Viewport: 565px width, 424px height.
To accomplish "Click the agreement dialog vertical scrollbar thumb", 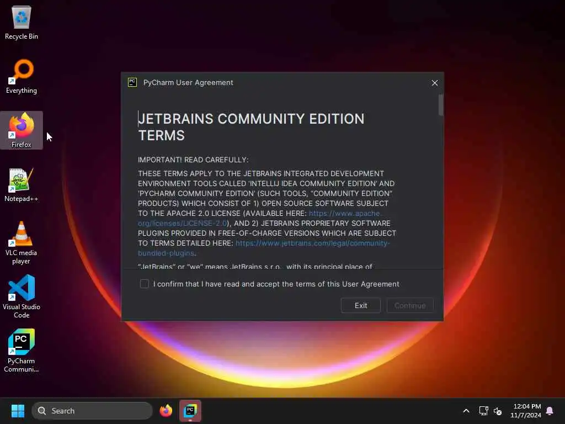I will (x=441, y=105).
